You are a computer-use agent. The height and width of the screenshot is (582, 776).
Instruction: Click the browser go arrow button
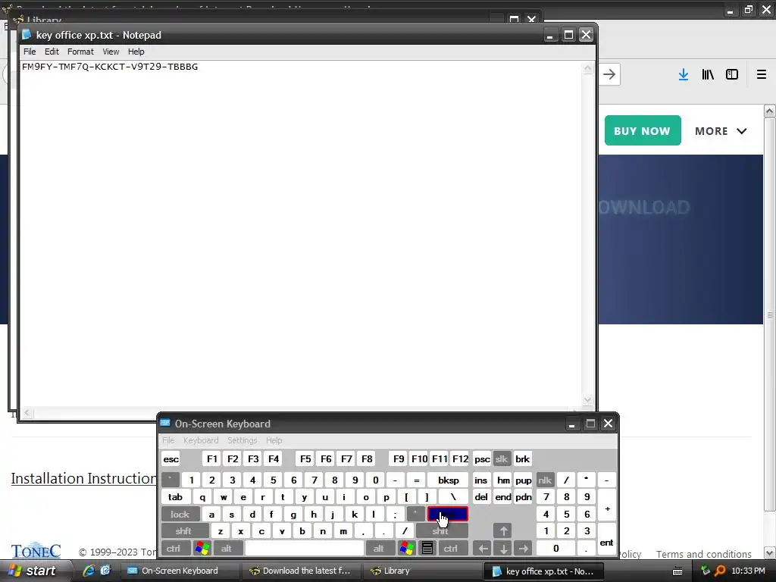609,75
